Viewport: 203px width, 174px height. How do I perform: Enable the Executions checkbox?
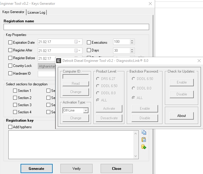tap(89, 42)
